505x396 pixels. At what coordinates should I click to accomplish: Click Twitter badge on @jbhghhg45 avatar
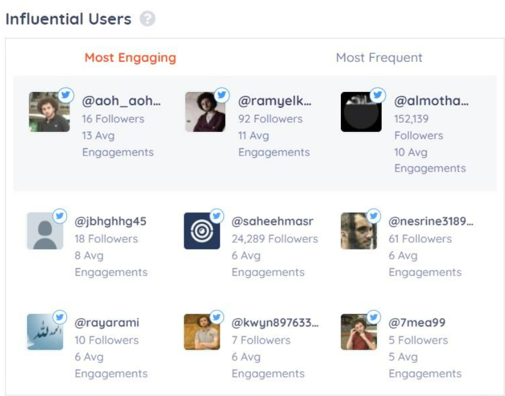pos(60,216)
